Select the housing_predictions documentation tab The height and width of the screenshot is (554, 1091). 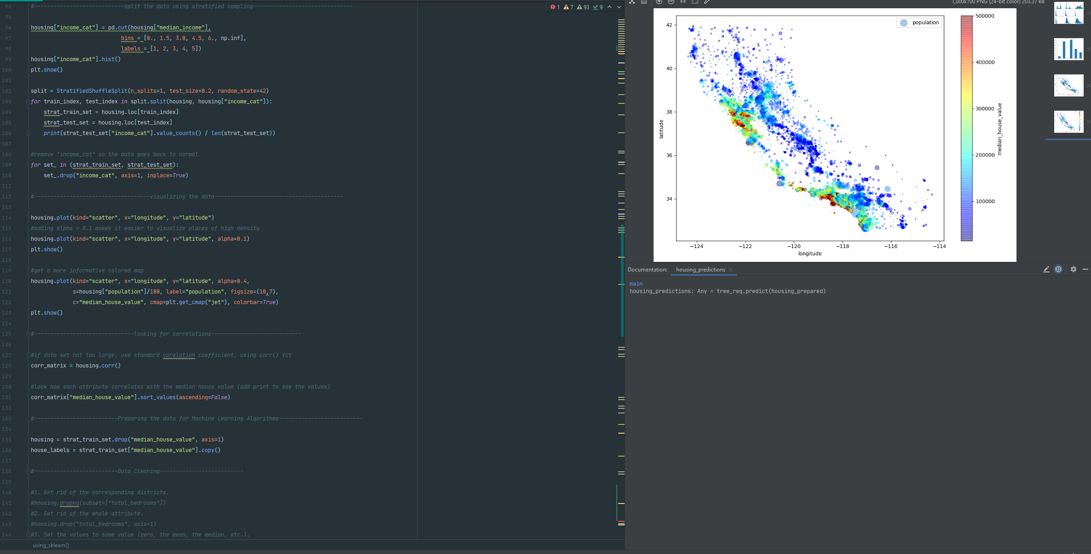701,270
